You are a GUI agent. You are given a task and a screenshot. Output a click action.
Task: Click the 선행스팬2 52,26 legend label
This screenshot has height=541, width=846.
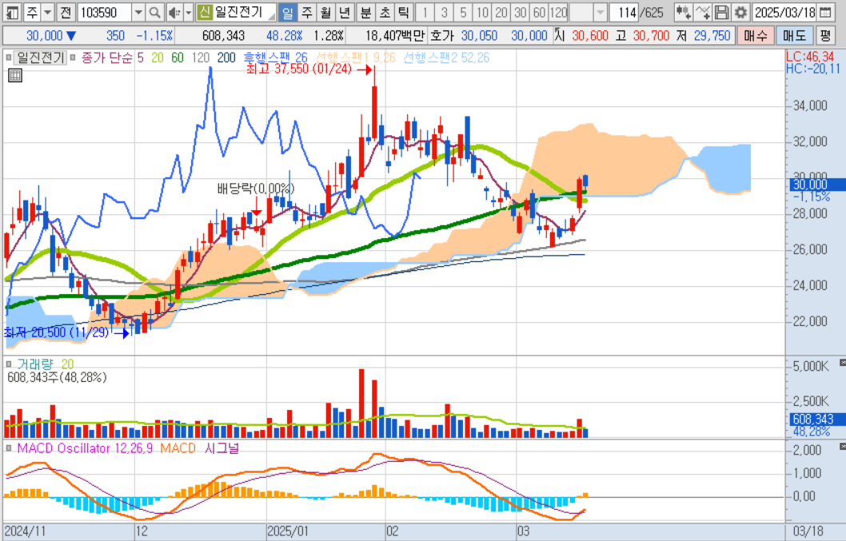(446, 58)
